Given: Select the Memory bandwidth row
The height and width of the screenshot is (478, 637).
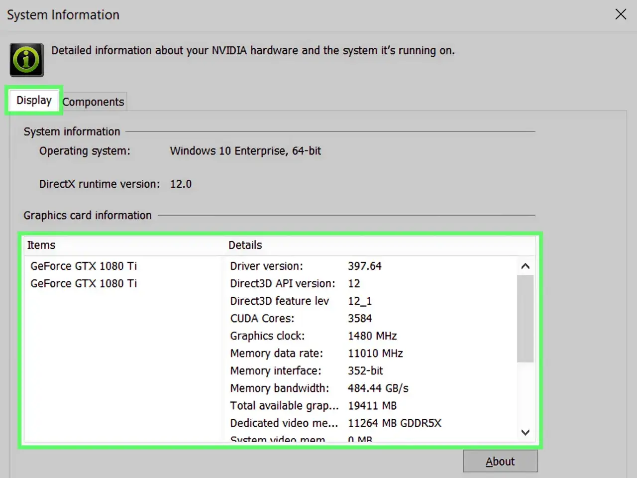Looking at the screenshot, I should point(371,388).
